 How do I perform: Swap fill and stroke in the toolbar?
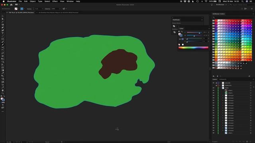(x=4, y=96)
